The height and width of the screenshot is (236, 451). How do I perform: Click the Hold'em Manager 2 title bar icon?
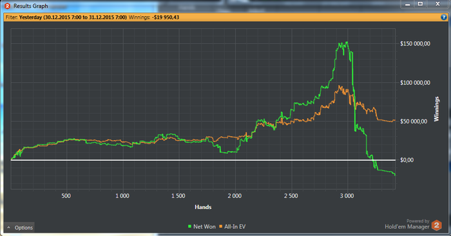pyautogui.click(x=8, y=6)
